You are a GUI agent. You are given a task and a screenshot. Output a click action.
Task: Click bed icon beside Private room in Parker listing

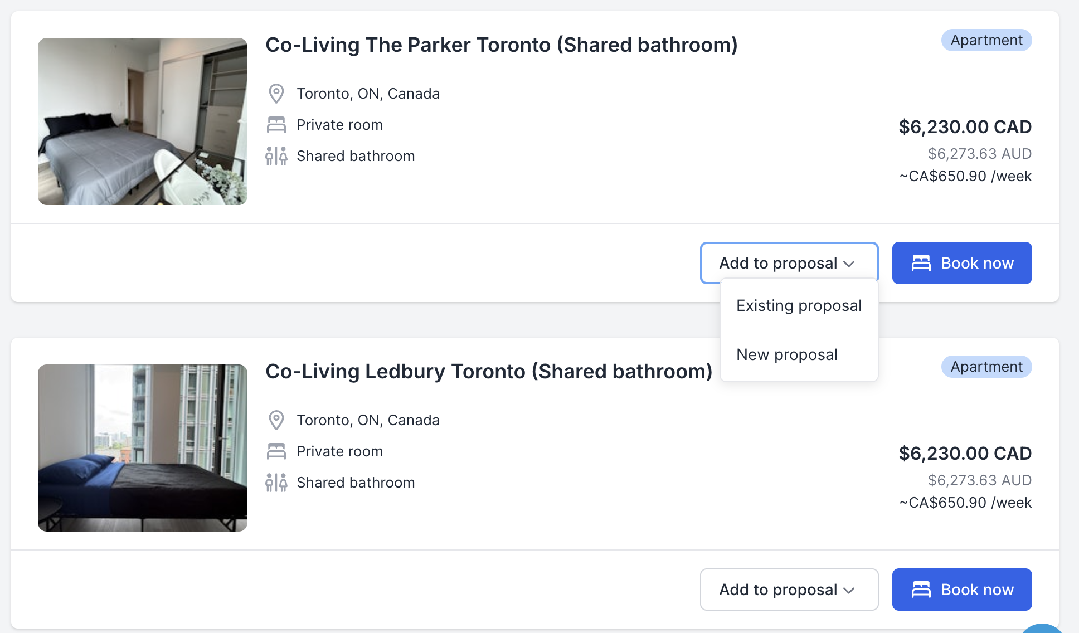tap(276, 125)
